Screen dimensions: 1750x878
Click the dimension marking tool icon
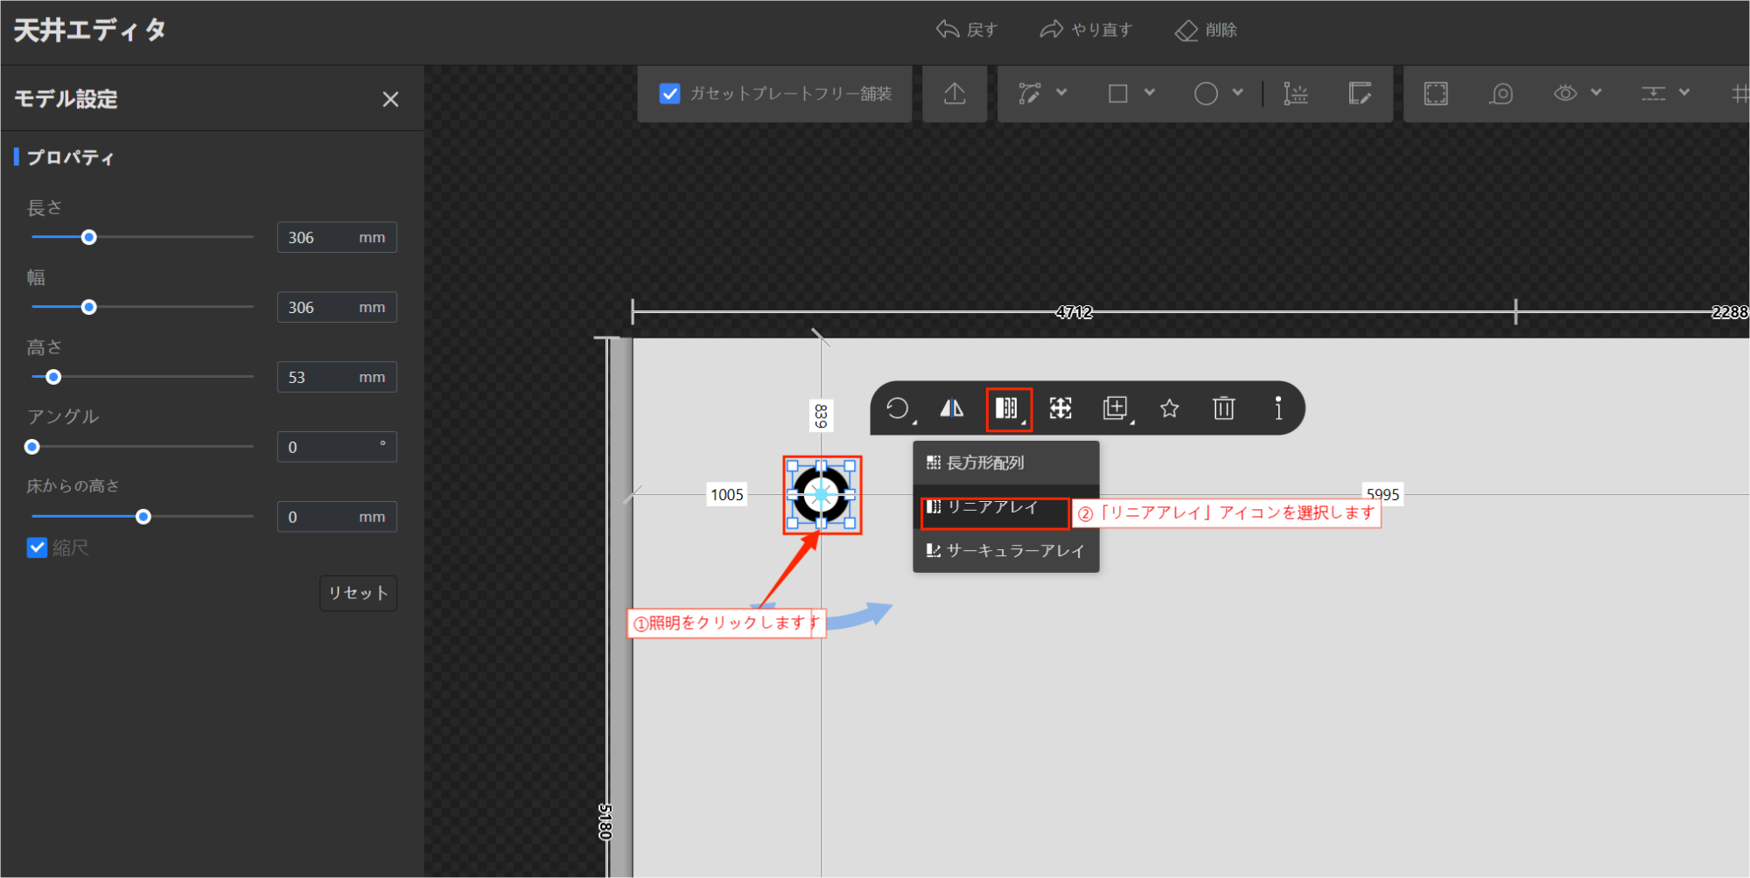pos(1295,94)
